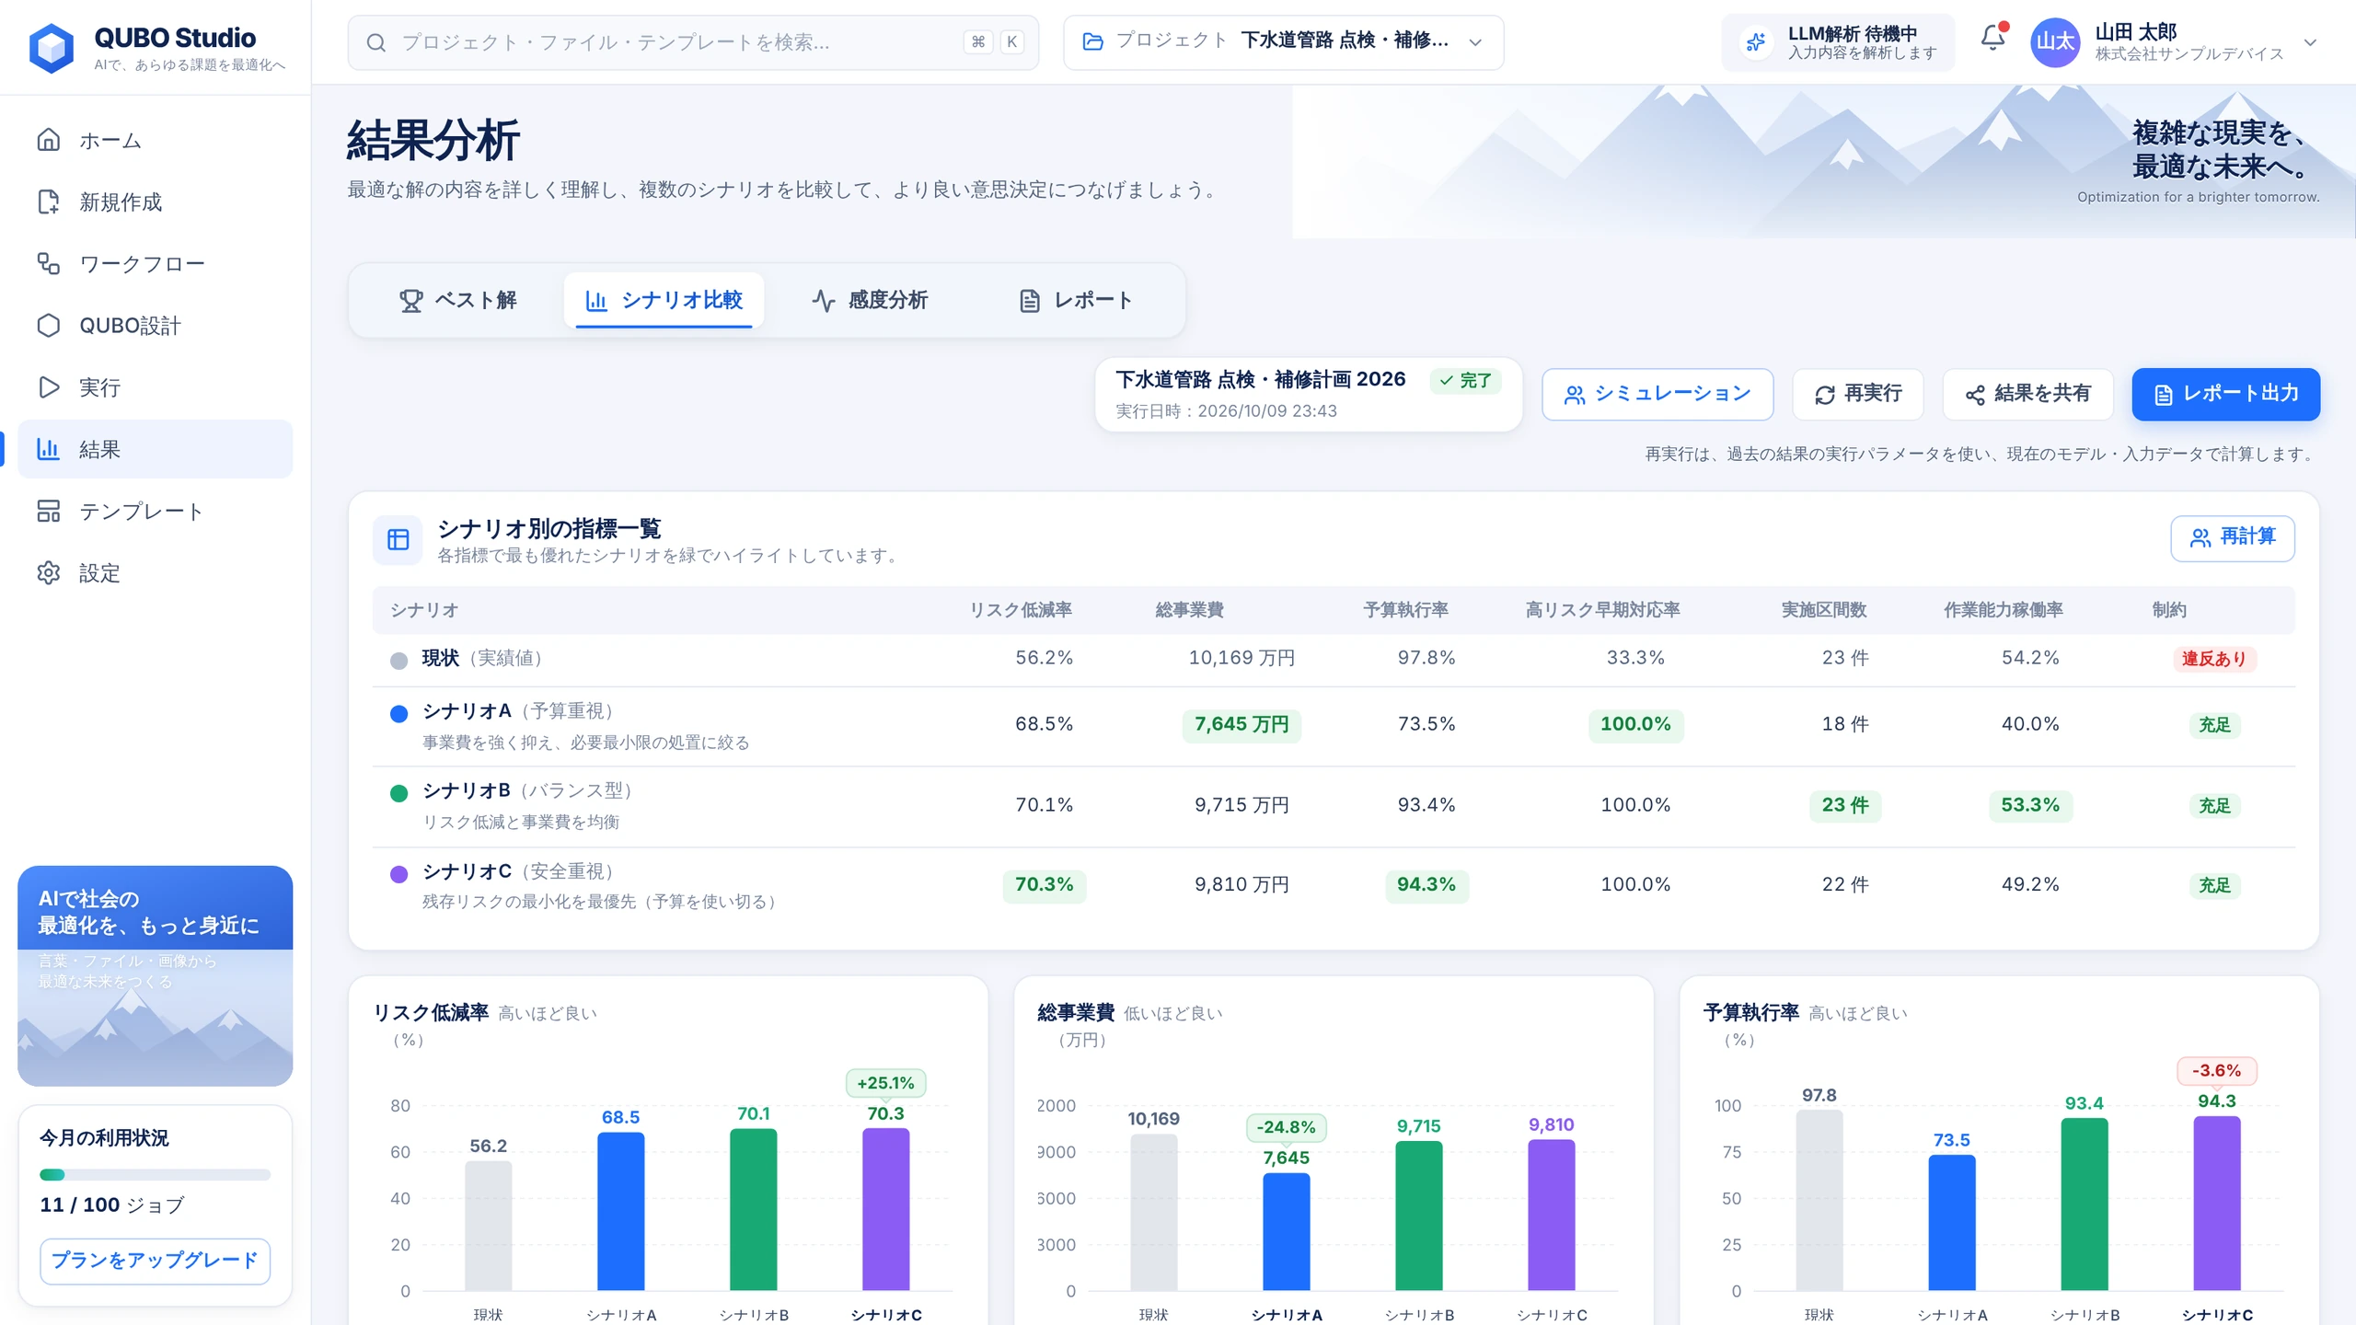Click the monthly usage progress bar
The width and height of the screenshot is (2356, 1325).
click(x=155, y=1174)
